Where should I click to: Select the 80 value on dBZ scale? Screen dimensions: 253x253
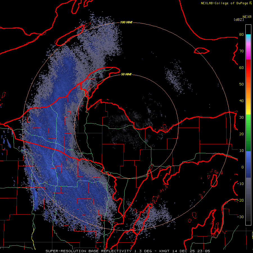click(241, 35)
